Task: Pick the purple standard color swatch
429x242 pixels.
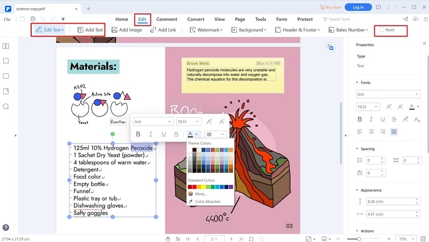Action: [231, 187]
